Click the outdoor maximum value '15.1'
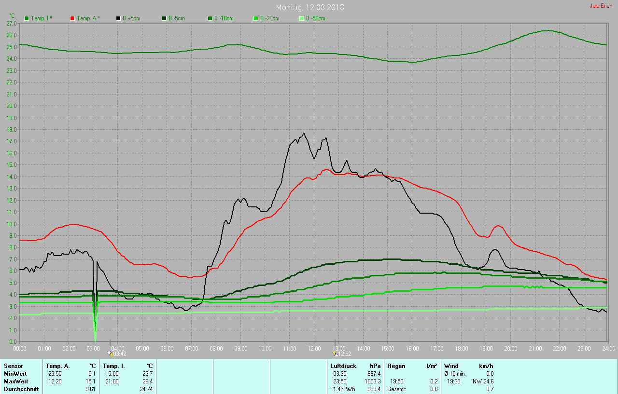The width and height of the screenshot is (618, 394). point(91,381)
